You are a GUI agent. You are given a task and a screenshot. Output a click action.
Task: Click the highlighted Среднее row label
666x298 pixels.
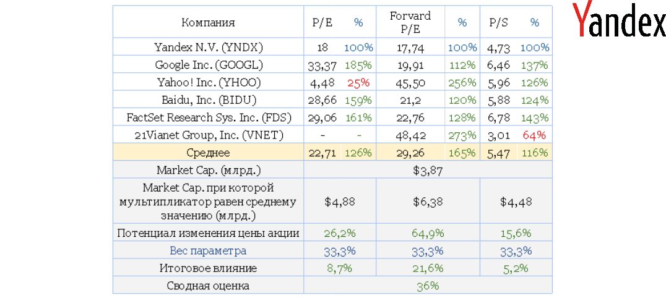click(208, 153)
